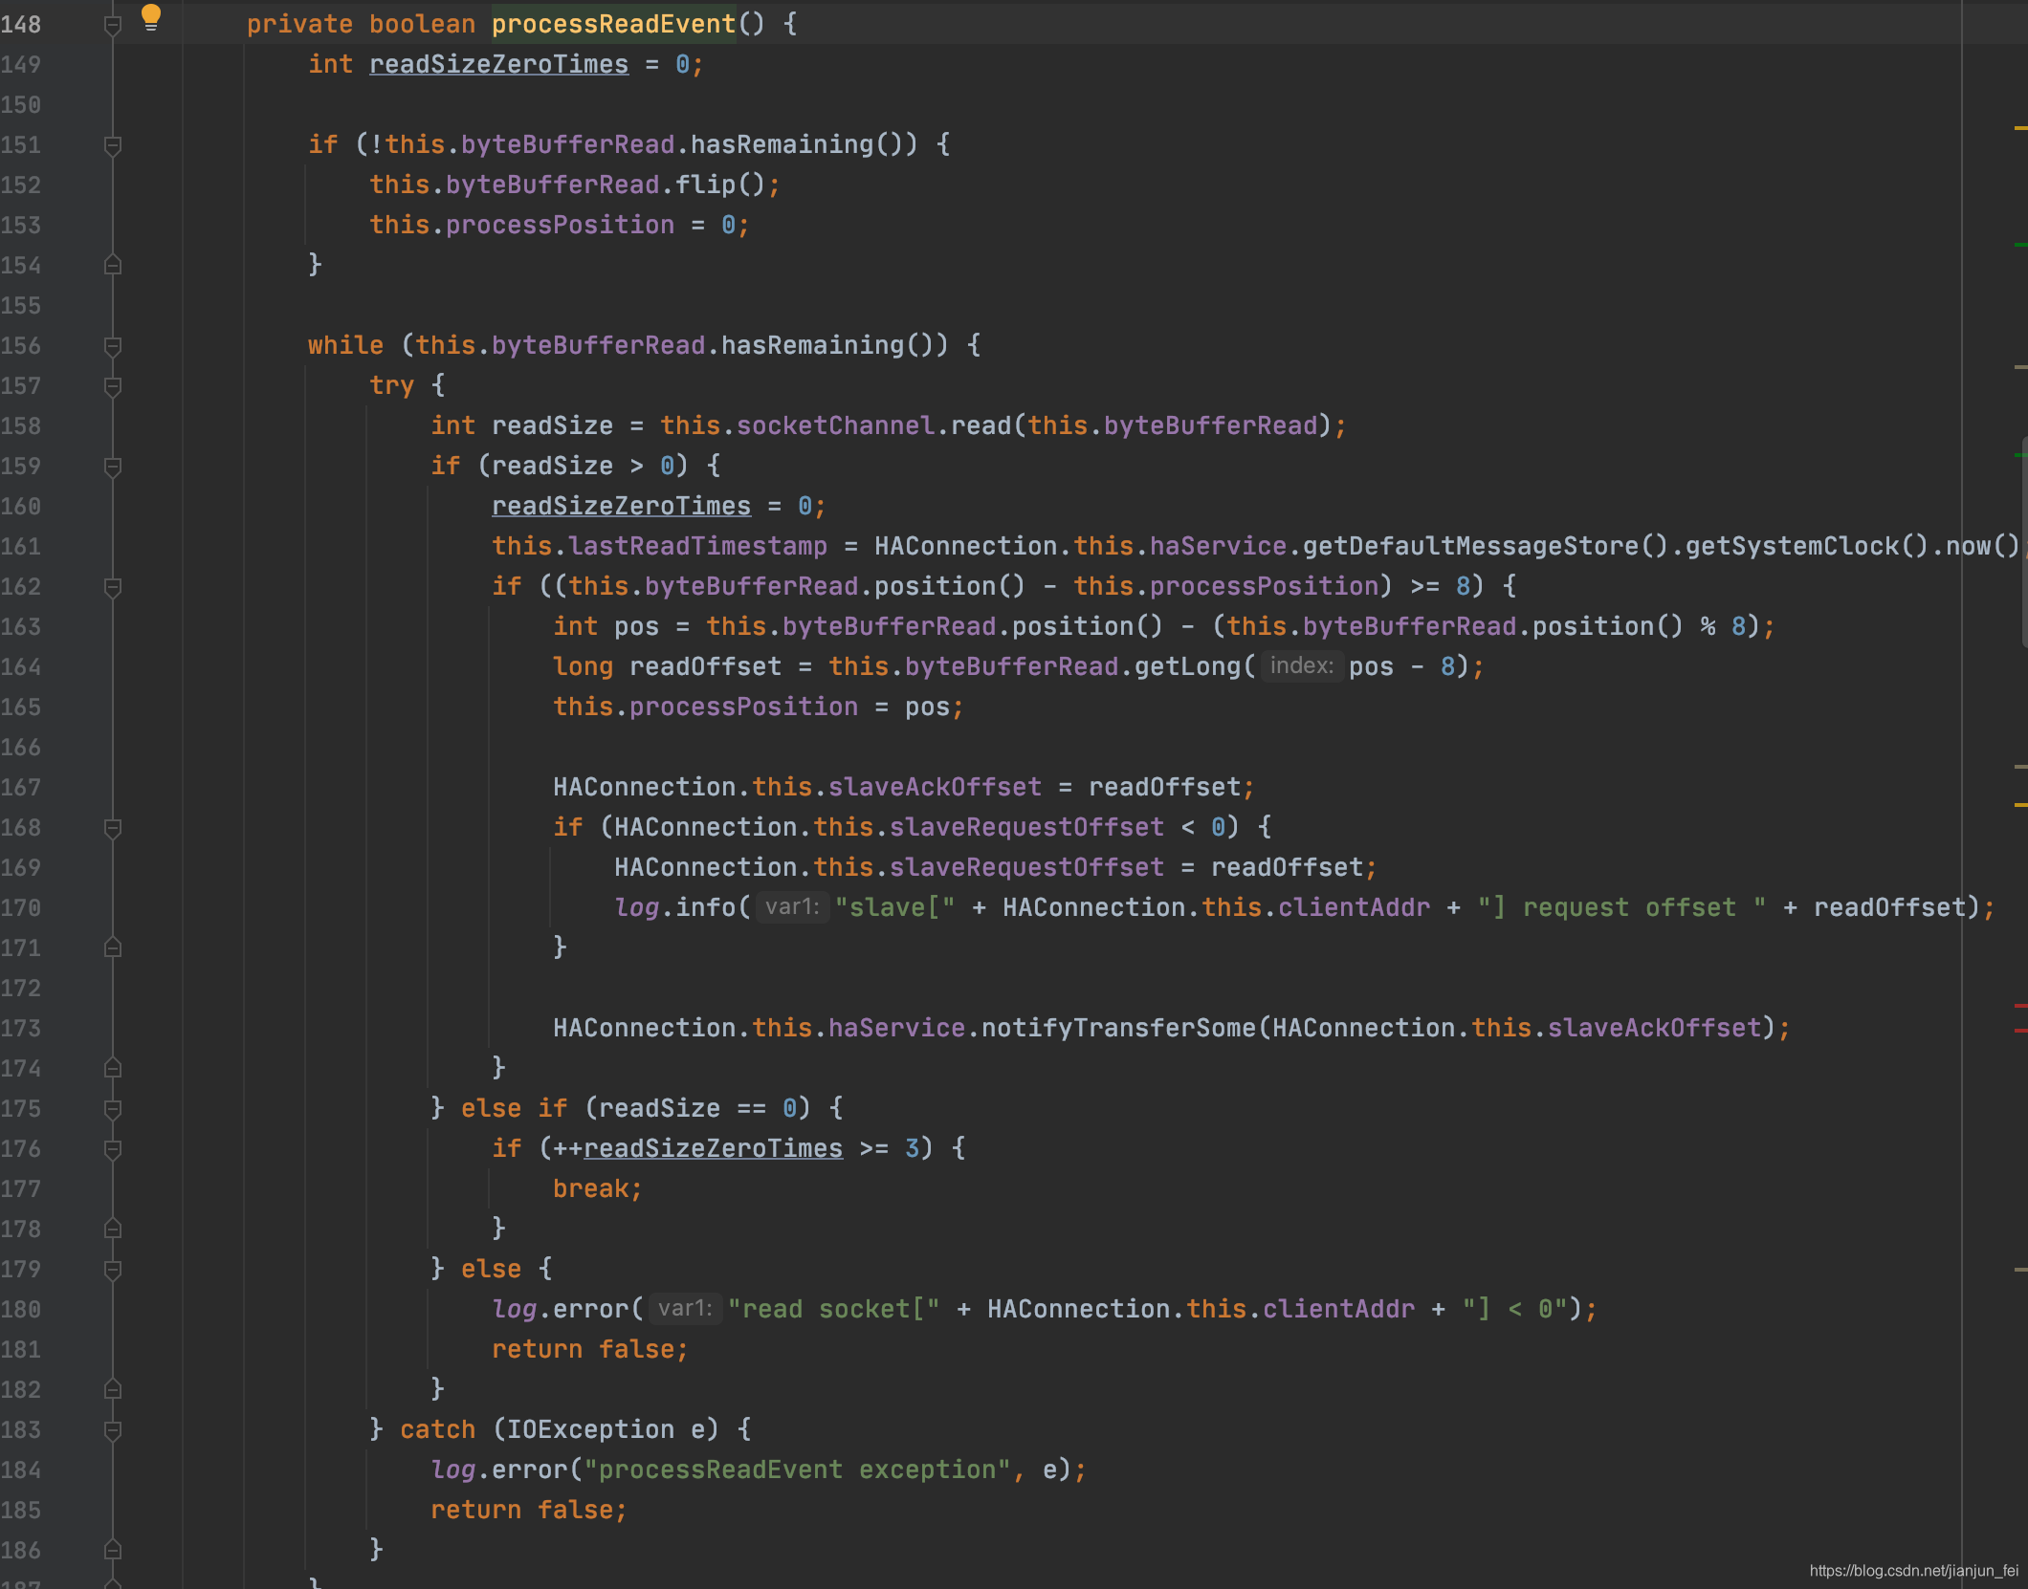The image size is (2028, 1589).
Task: Collapse the while loop at line 156
Action: 112,346
